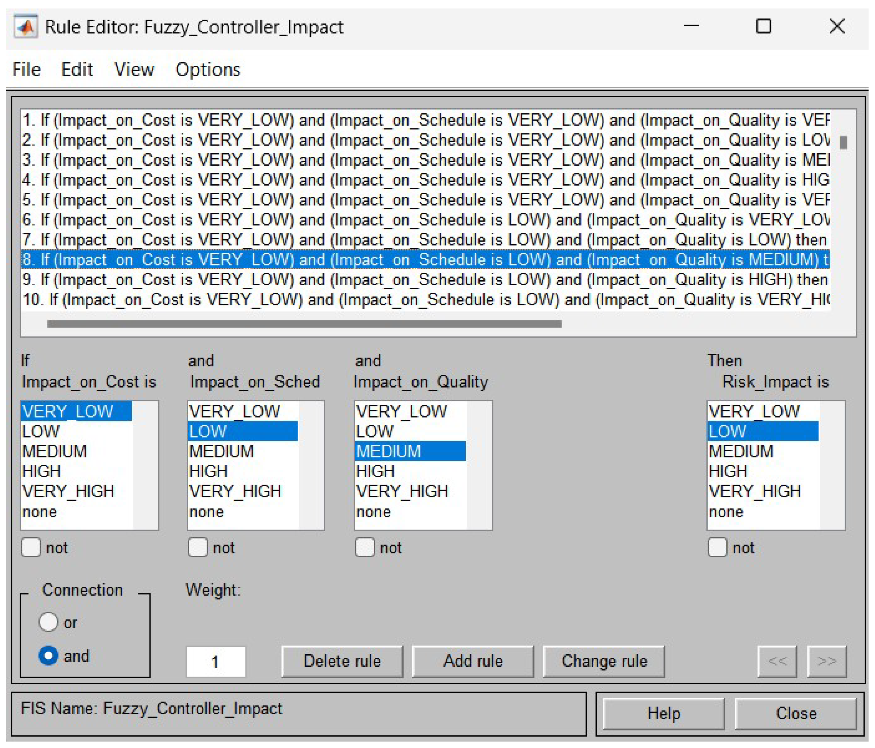
Task: Click the MATLAB logo icon in title bar
Action: (x=26, y=27)
